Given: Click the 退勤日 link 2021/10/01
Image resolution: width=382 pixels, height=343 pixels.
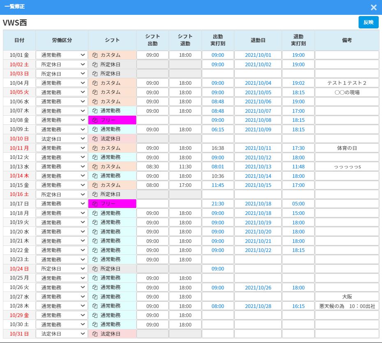Looking at the screenshot, I should click(258, 55).
